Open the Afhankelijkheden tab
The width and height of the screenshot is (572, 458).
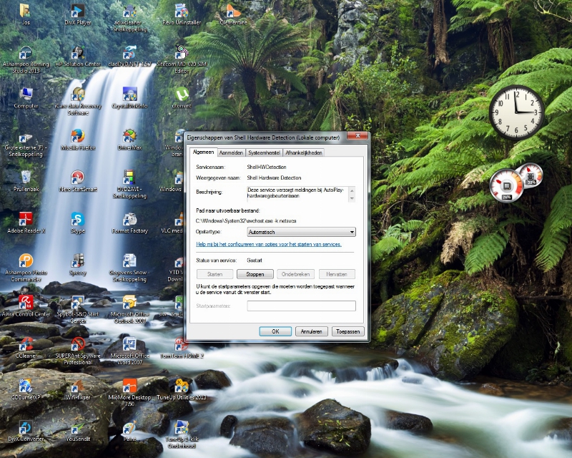click(x=303, y=152)
